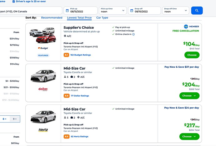
Task: Click the VIP member badge icon
Action: click(x=186, y=26)
